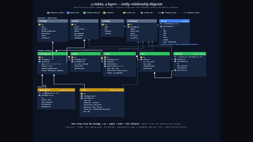Click the solid lifecycle chain arrow in legend
This screenshot has height=142, width=253.
tap(161, 13)
